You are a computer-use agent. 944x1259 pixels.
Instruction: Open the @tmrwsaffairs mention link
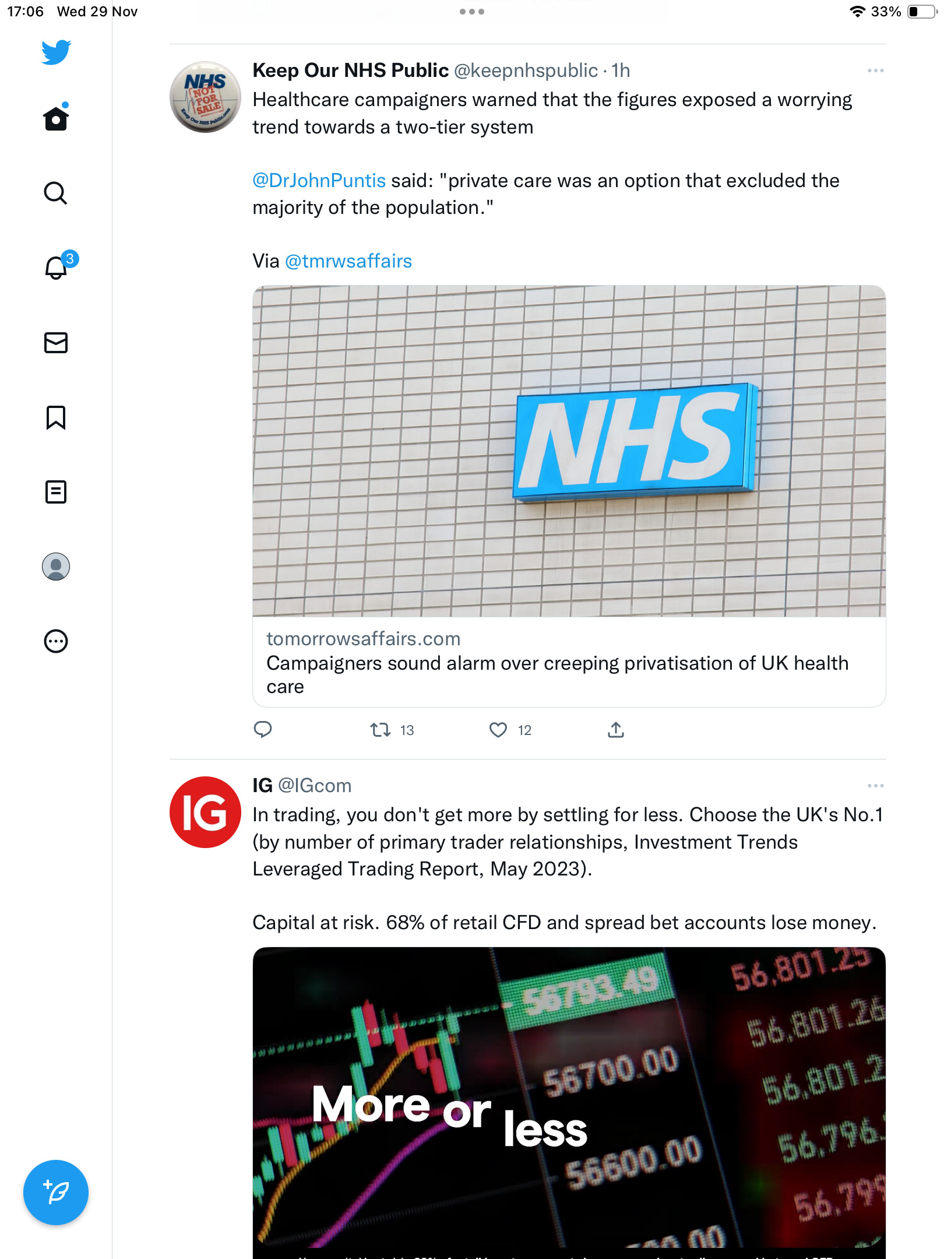(x=348, y=261)
